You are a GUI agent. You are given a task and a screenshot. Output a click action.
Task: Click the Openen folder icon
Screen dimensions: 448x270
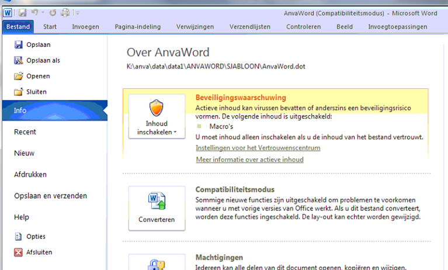pos(18,76)
